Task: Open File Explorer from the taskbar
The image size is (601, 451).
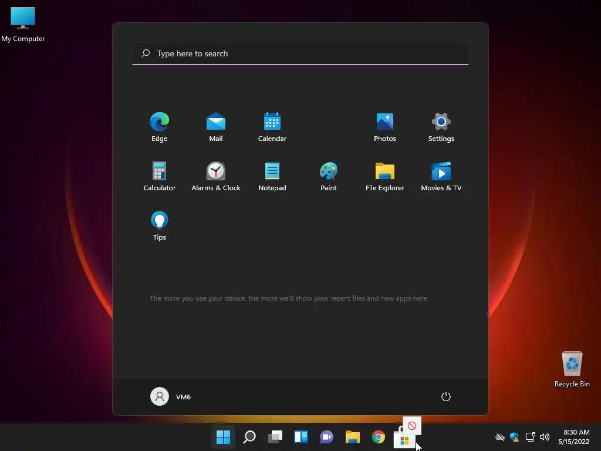Action: (353, 437)
